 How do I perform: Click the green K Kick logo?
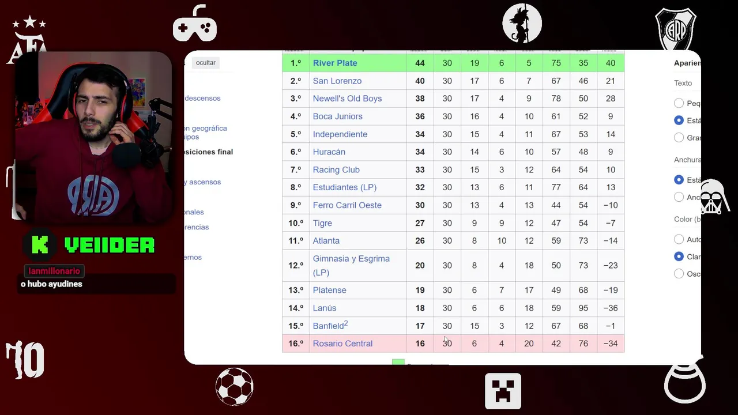coord(39,245)
